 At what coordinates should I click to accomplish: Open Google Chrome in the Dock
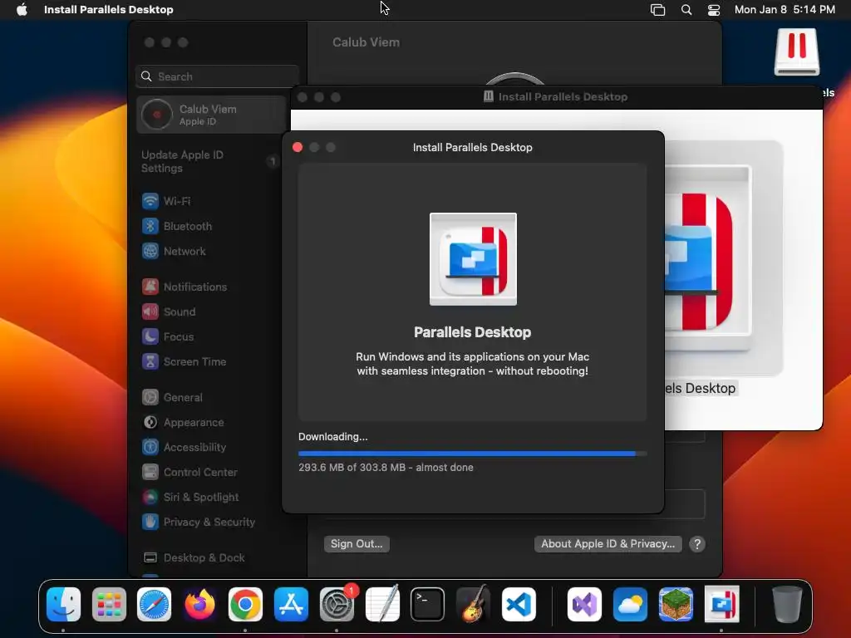click(x=245, y=605)
